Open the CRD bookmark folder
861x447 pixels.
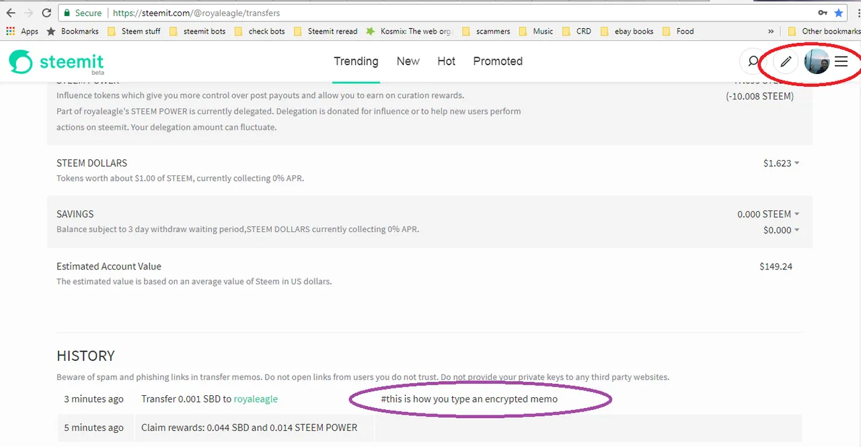pos(576,31)
